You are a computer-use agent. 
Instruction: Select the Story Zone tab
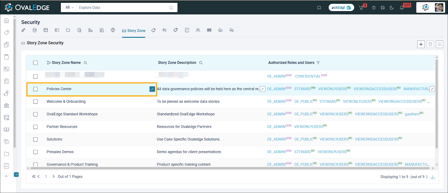pos(134,30)
